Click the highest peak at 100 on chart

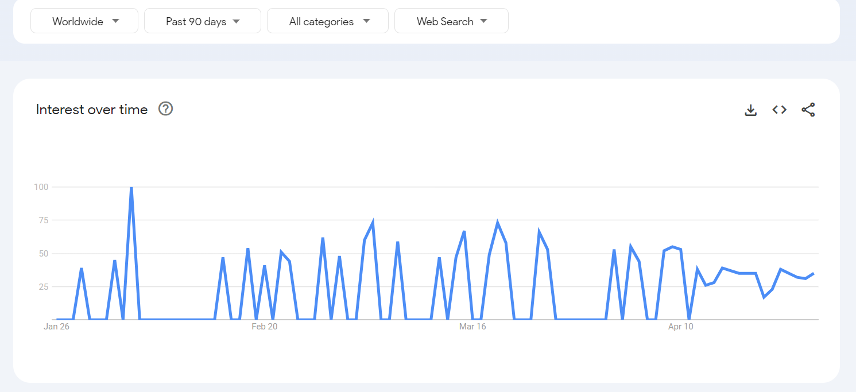click(131, 188)
